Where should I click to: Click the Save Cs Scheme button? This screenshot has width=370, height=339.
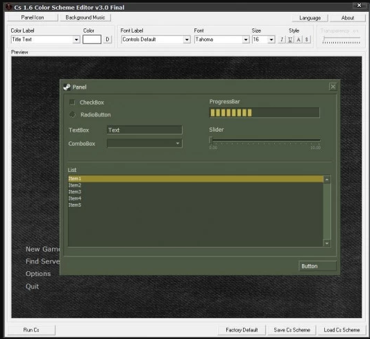pyautogui.click(x=292, y=330)
